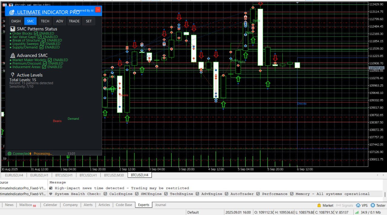Switch to the EURUSD,H1 chart tab
This screenshot has width=387, height=215.
click(x=39, y=175)
